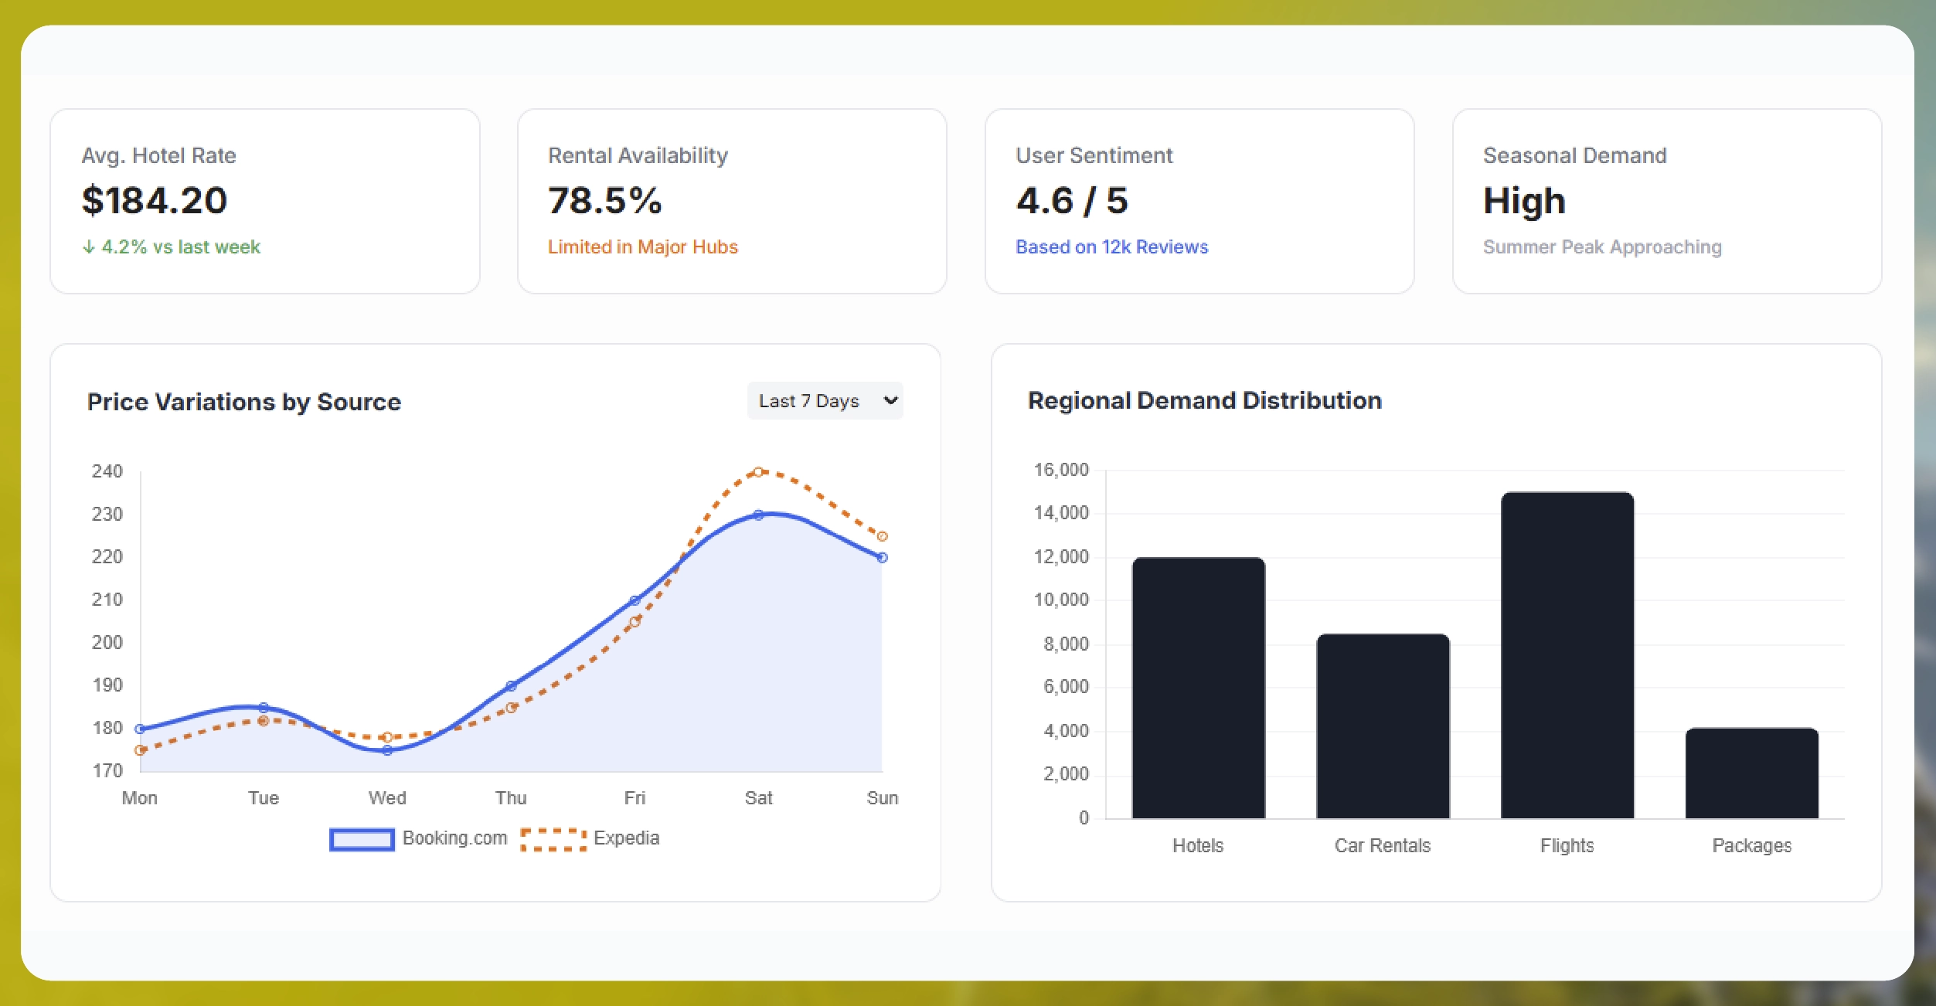Viewport: 1936px width, 1006px height.
Task: Click the Price Variations by Source title
Action: pos(244,402)
